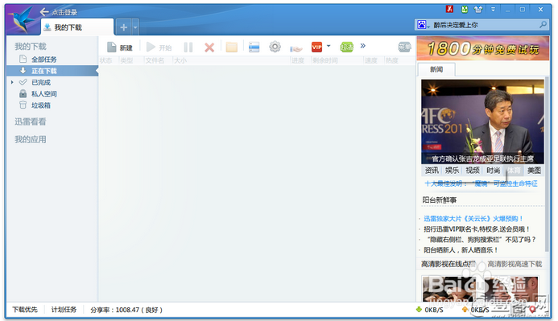The height and width of the screenshot is (321, 558).
Task: Select the 高清影视高速下载 tab
Action: 515,264
